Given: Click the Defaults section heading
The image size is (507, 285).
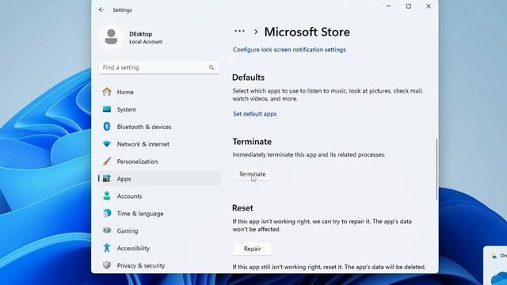Looking at the screenshot, I should point(248,78).
